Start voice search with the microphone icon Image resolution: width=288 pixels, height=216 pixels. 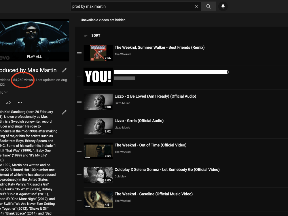[223, 6]
